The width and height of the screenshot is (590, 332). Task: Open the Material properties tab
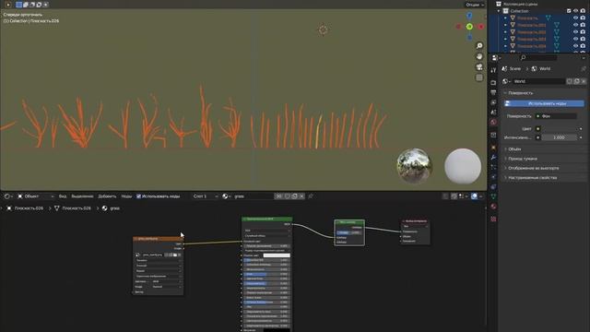point(493,207)
